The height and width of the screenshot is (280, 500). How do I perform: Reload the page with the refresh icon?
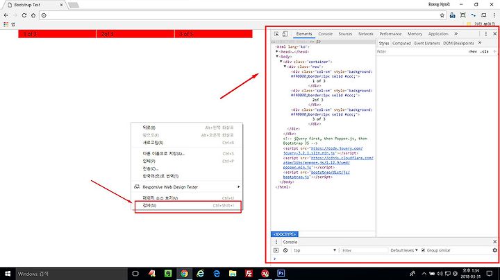click(24, 15)
